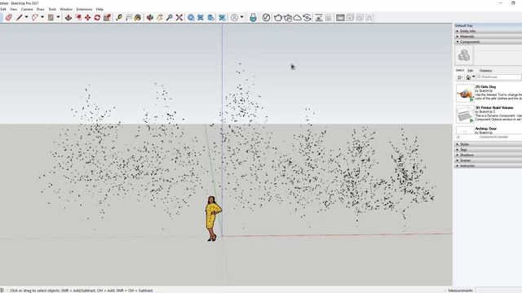Expand the Entity Info panel
Viewport: 522px width, 293px height.
pyautogui.click(x=488, y=31)
